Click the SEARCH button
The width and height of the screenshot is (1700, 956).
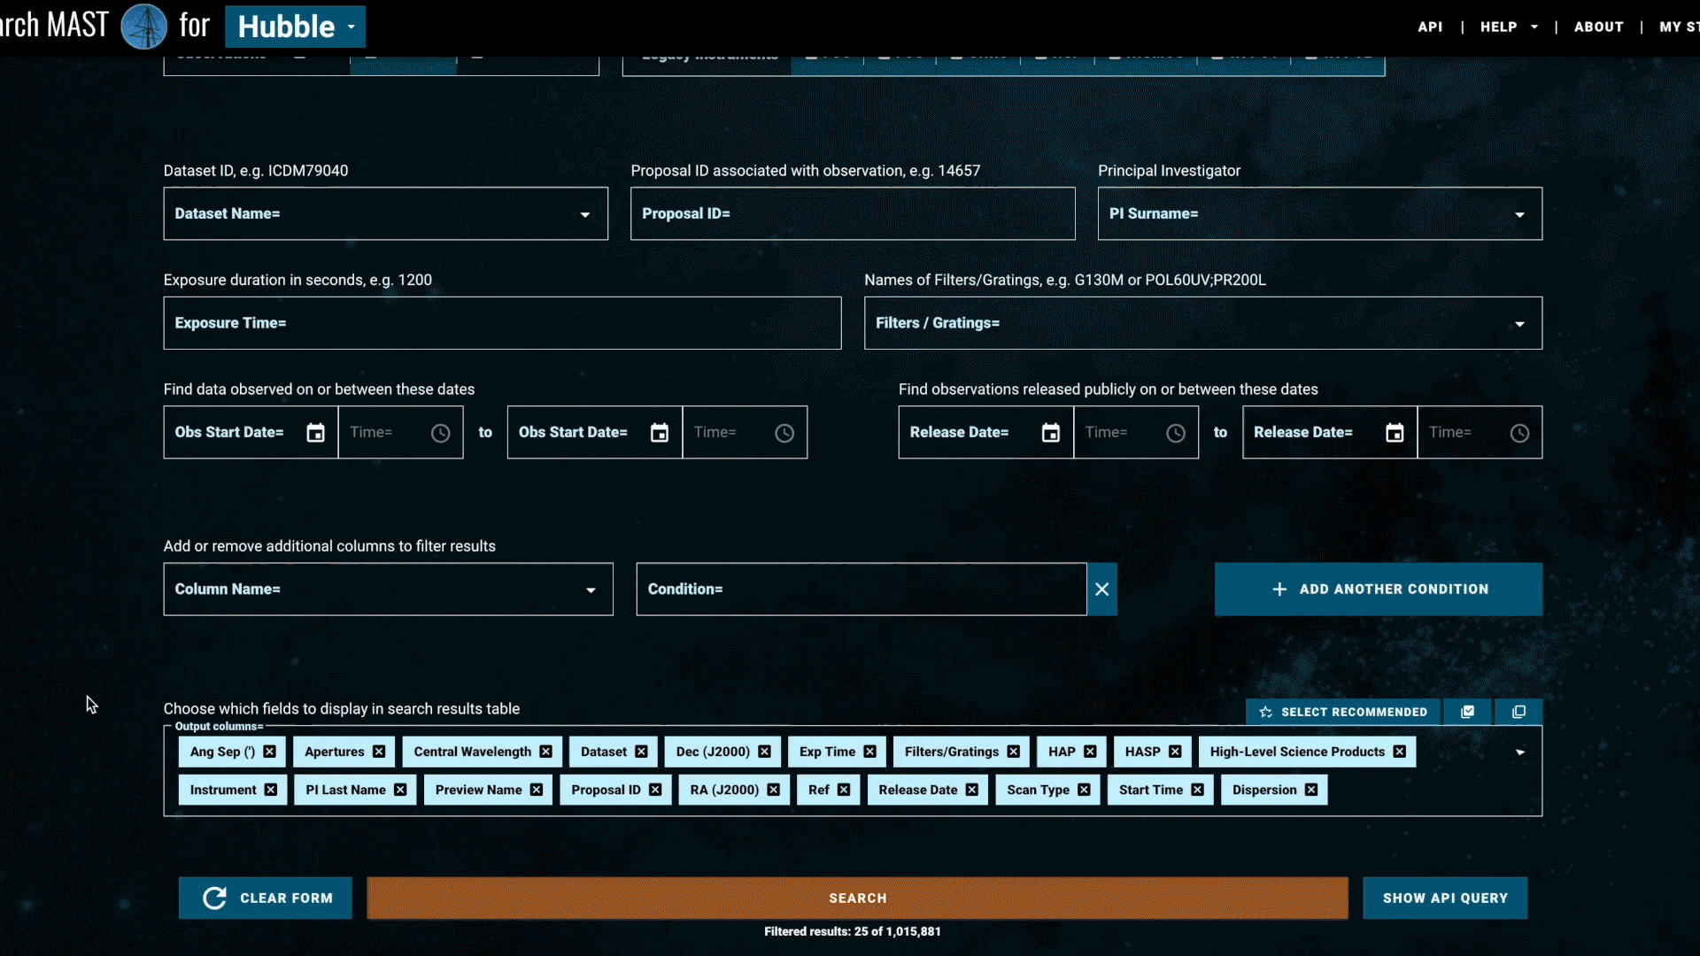click(857, 898)
